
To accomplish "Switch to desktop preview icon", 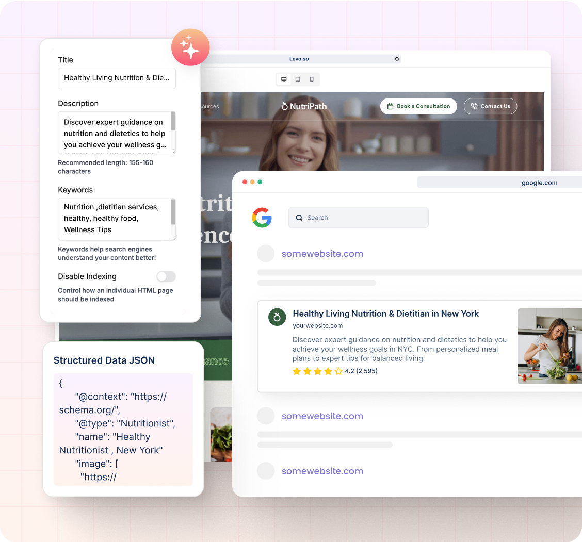I will [284, 79].
